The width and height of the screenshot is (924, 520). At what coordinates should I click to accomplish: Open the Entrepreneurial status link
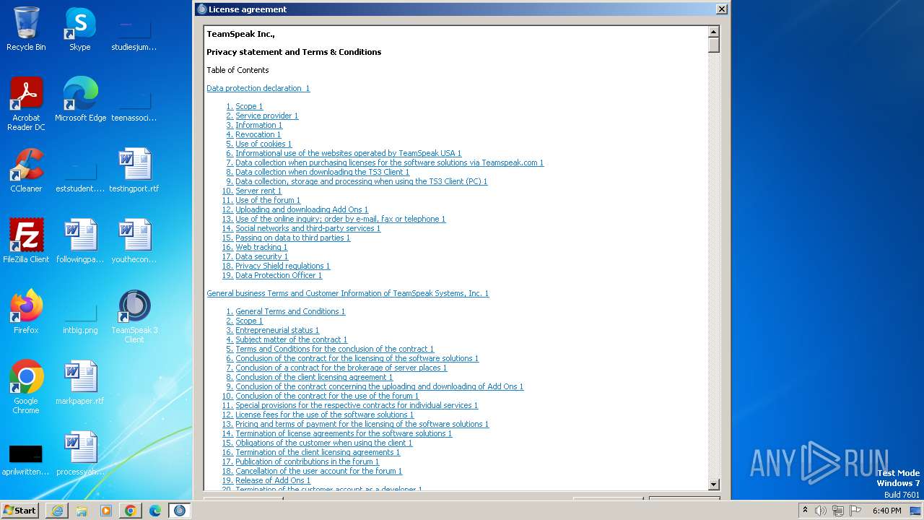pyautogui.click(x=277, y=330)
